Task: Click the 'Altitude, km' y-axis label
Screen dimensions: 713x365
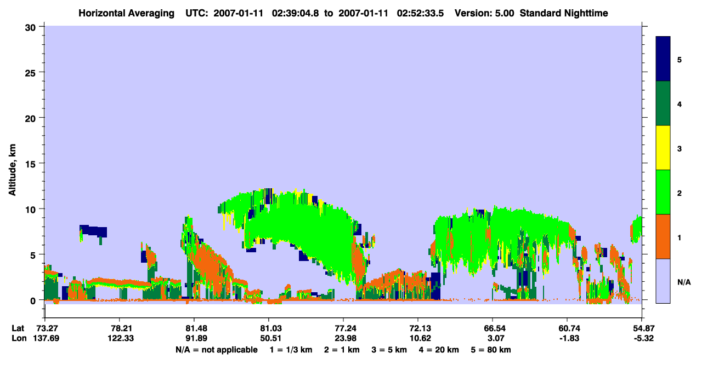Action: click(12, 163)
